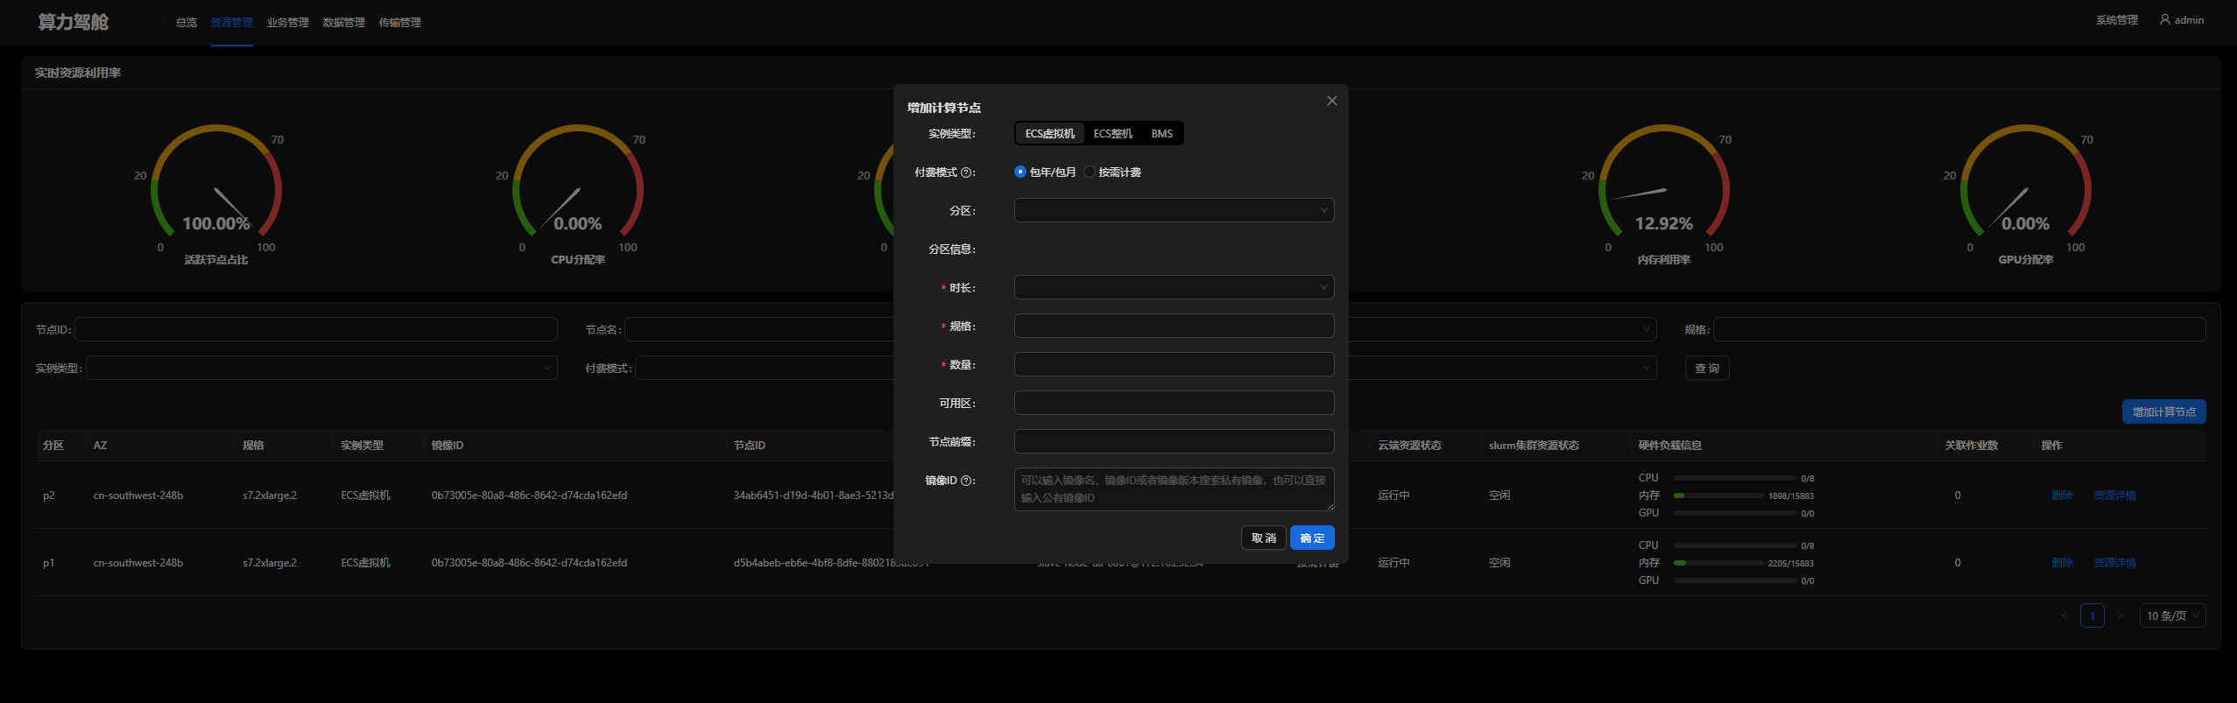Focus the 节点前缀 input field

[x=1174, y=441]
